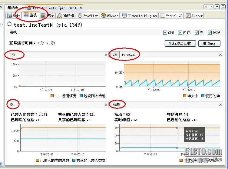Switch to the MBeans tab
The height and width of the screenshot is (169, 228).
110,15
